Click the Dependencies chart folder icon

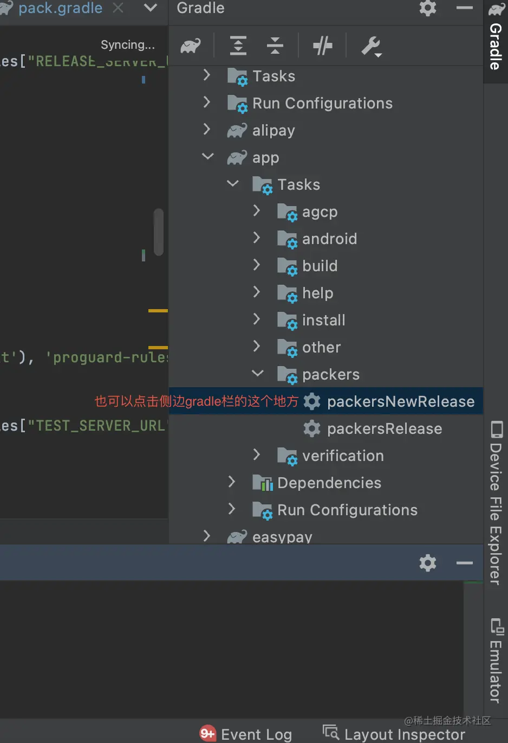(x=263, y=483)
